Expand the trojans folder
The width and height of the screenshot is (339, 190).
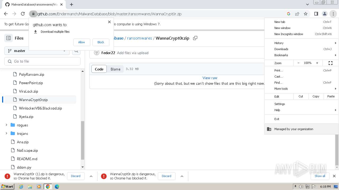tap(6, 134)
